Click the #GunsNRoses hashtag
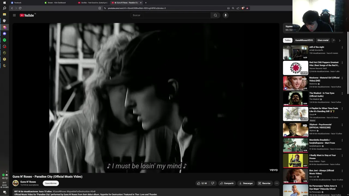Viewport: 349px width, 196px height. click(x=59, y=191)
